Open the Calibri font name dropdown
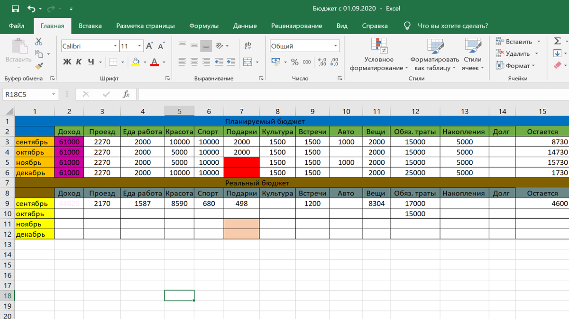 (x=115, y=46)
